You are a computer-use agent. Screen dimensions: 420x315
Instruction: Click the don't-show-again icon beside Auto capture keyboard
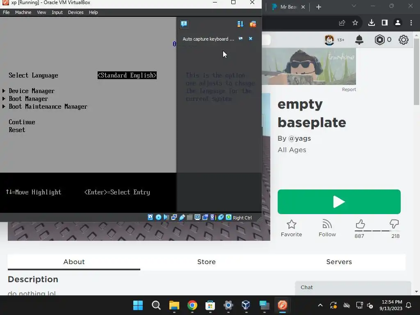(240, 39)
